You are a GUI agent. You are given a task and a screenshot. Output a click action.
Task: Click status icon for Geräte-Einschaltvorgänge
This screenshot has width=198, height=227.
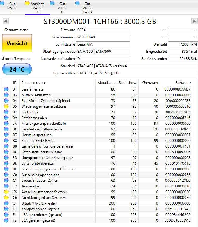click(x=6, y=129)
